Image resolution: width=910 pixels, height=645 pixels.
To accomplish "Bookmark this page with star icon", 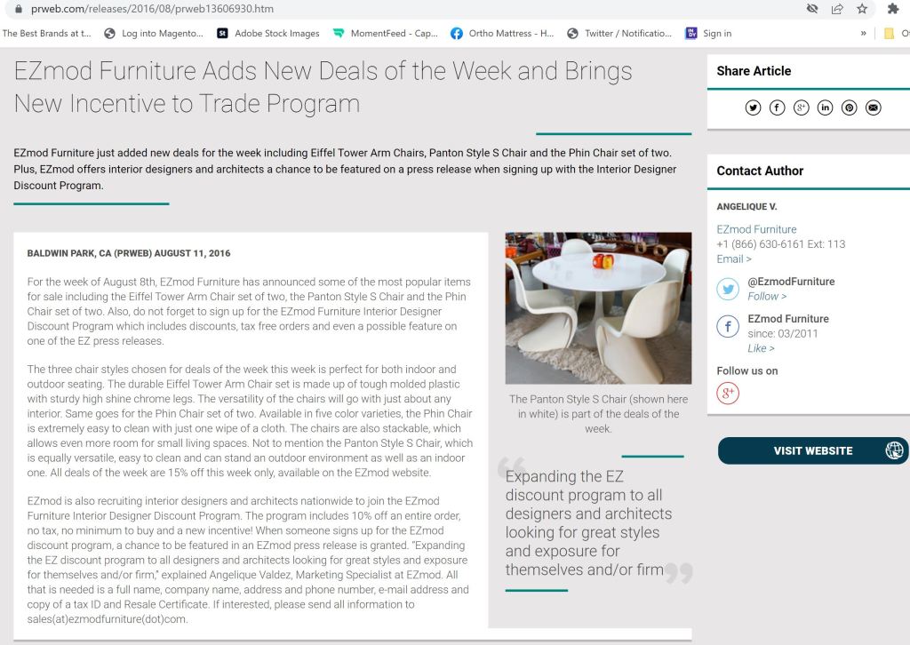I will click(x=862, y=9).
